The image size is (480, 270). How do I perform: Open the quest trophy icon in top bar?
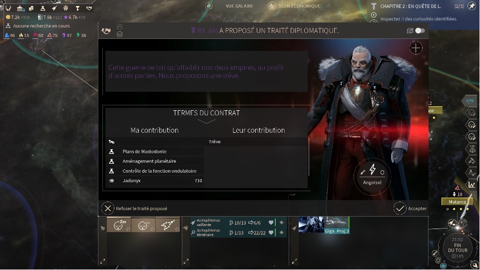pyautogui.click(x=77, y=8)
